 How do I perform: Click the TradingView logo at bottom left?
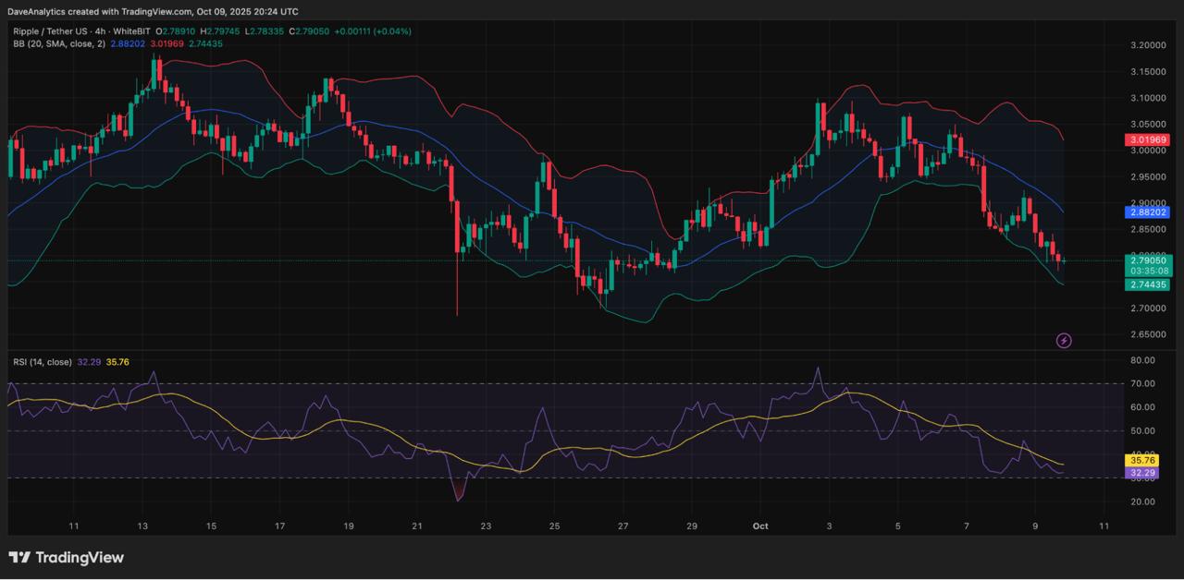[x=66, y=558]
